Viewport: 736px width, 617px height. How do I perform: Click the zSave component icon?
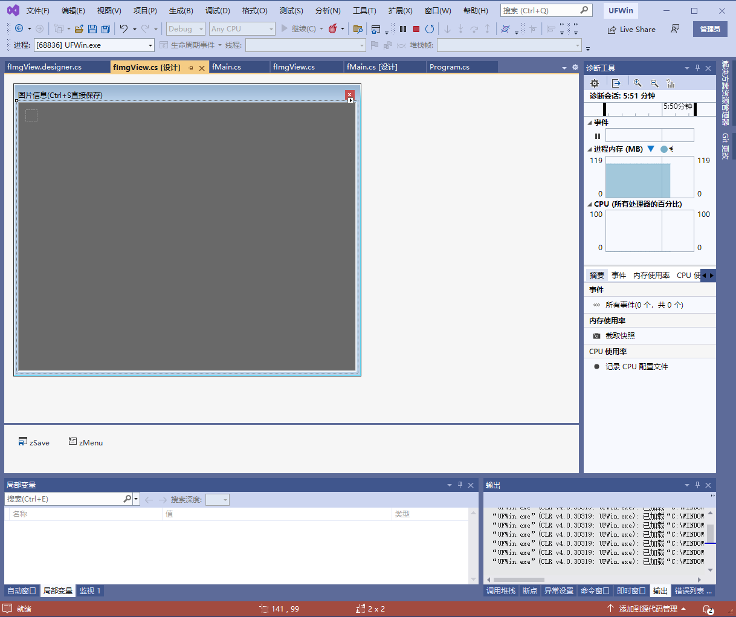click(23, 442)
